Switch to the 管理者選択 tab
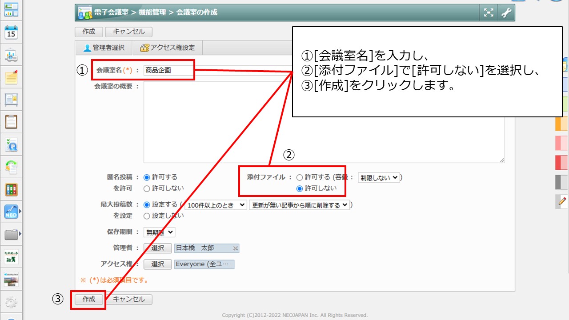569x320 pixels. click(104, 48)
